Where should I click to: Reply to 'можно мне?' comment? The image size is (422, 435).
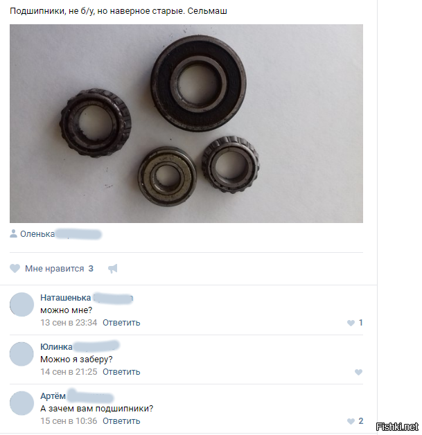[121, 323]
